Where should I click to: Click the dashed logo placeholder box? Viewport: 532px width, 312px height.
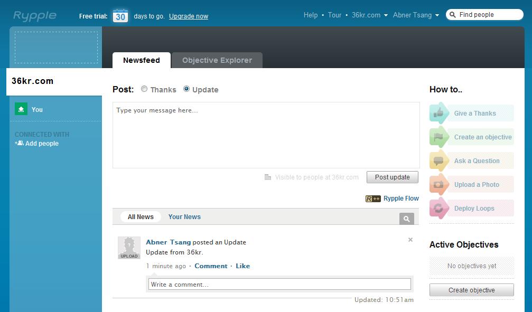pyautogui.click(x=57, y=48)
